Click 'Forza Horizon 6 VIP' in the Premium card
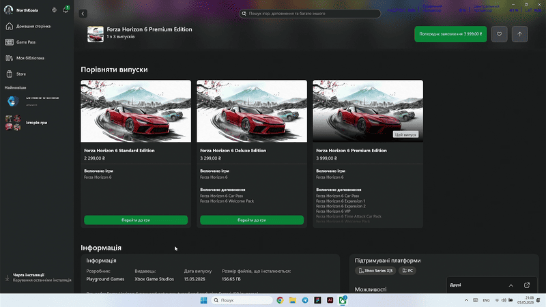This screenshot has width=546, height=307. (333, 211)
